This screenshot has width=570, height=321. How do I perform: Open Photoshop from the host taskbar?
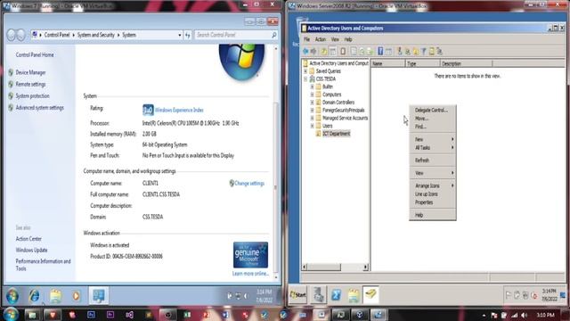coord(91,315)
